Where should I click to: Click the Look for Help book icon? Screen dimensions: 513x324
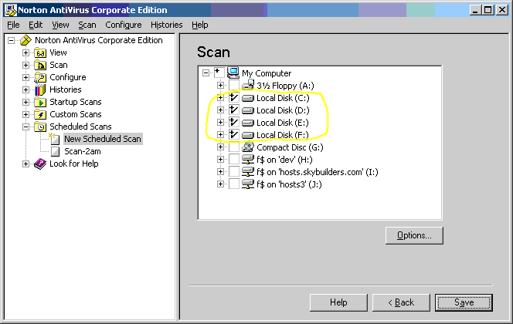click(39, 164)
